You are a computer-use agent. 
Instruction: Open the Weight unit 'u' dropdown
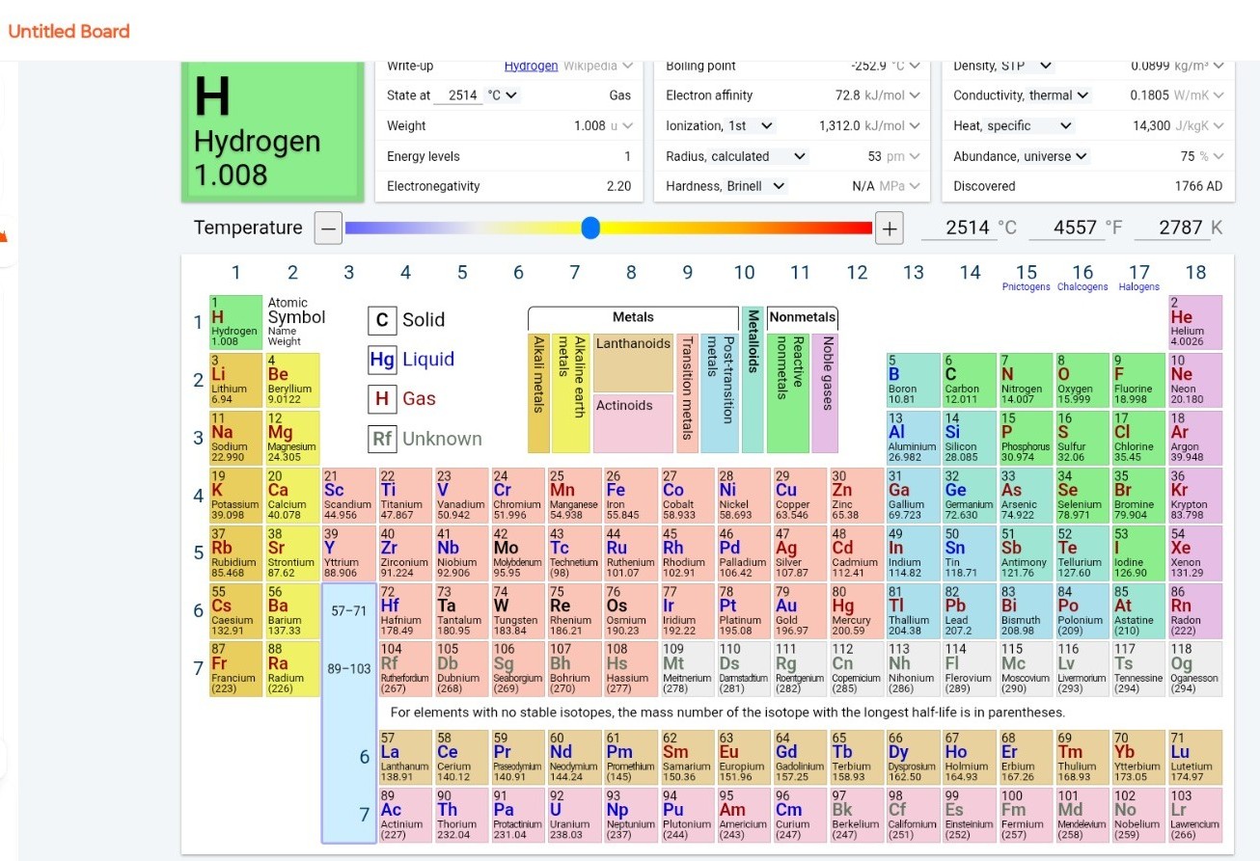coord(622,125)
